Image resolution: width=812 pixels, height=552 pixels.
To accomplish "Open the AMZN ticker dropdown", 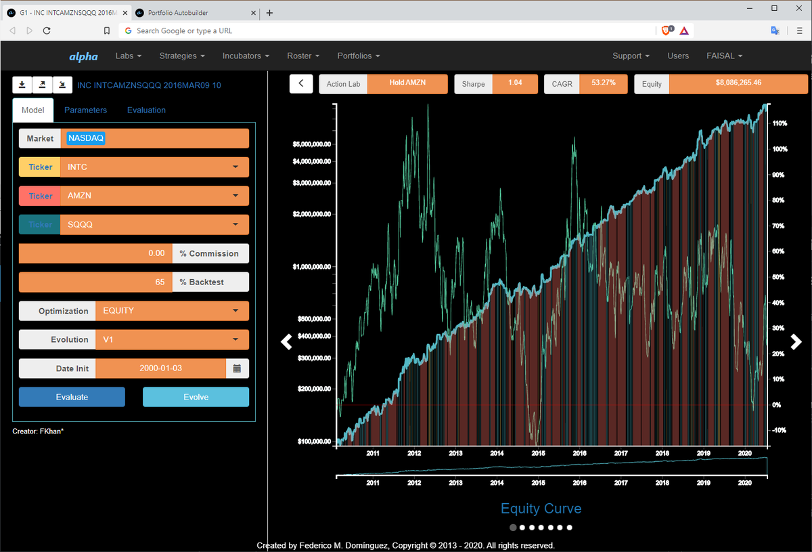I will (x=154, y=196).
